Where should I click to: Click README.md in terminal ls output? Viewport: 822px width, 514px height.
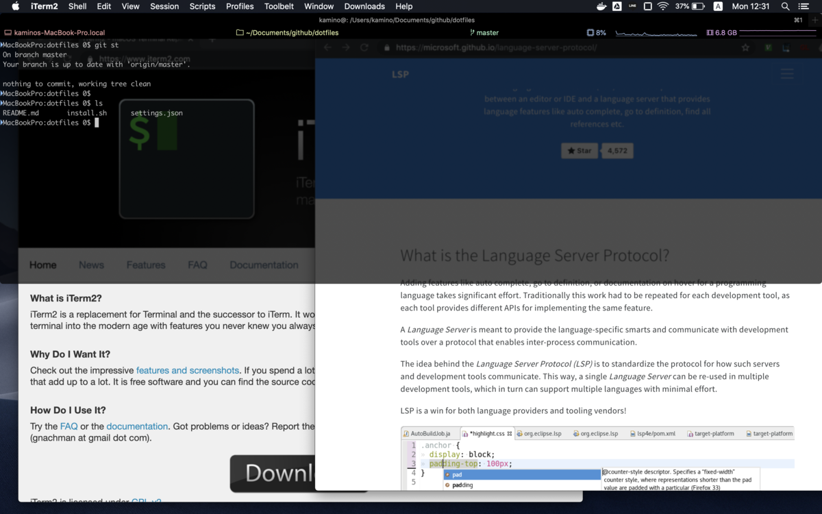tap(21, 113)
